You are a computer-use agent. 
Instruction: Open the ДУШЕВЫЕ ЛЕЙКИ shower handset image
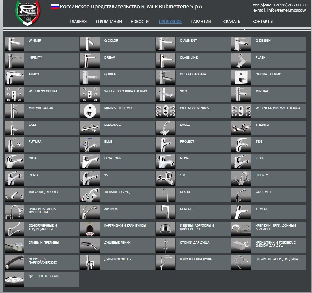point(90,246)
